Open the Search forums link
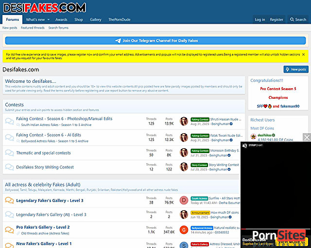 click(58, 28)
